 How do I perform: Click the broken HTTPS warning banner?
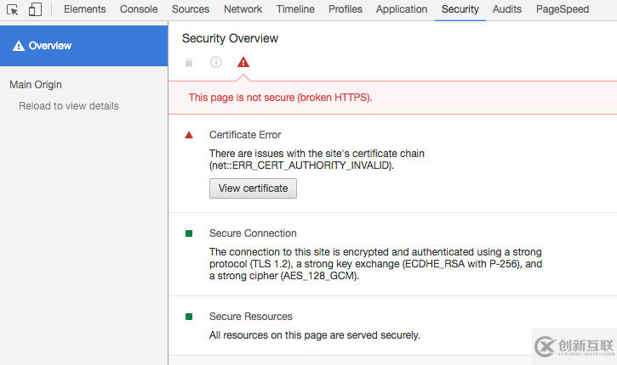(x=281, y=98)
